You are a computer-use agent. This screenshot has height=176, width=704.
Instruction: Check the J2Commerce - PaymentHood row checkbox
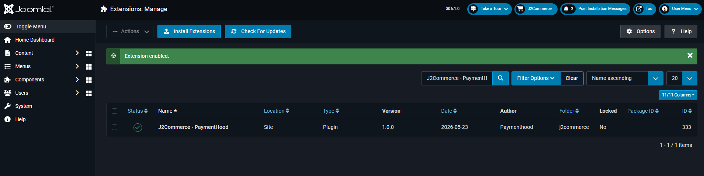tap(114, 127)
